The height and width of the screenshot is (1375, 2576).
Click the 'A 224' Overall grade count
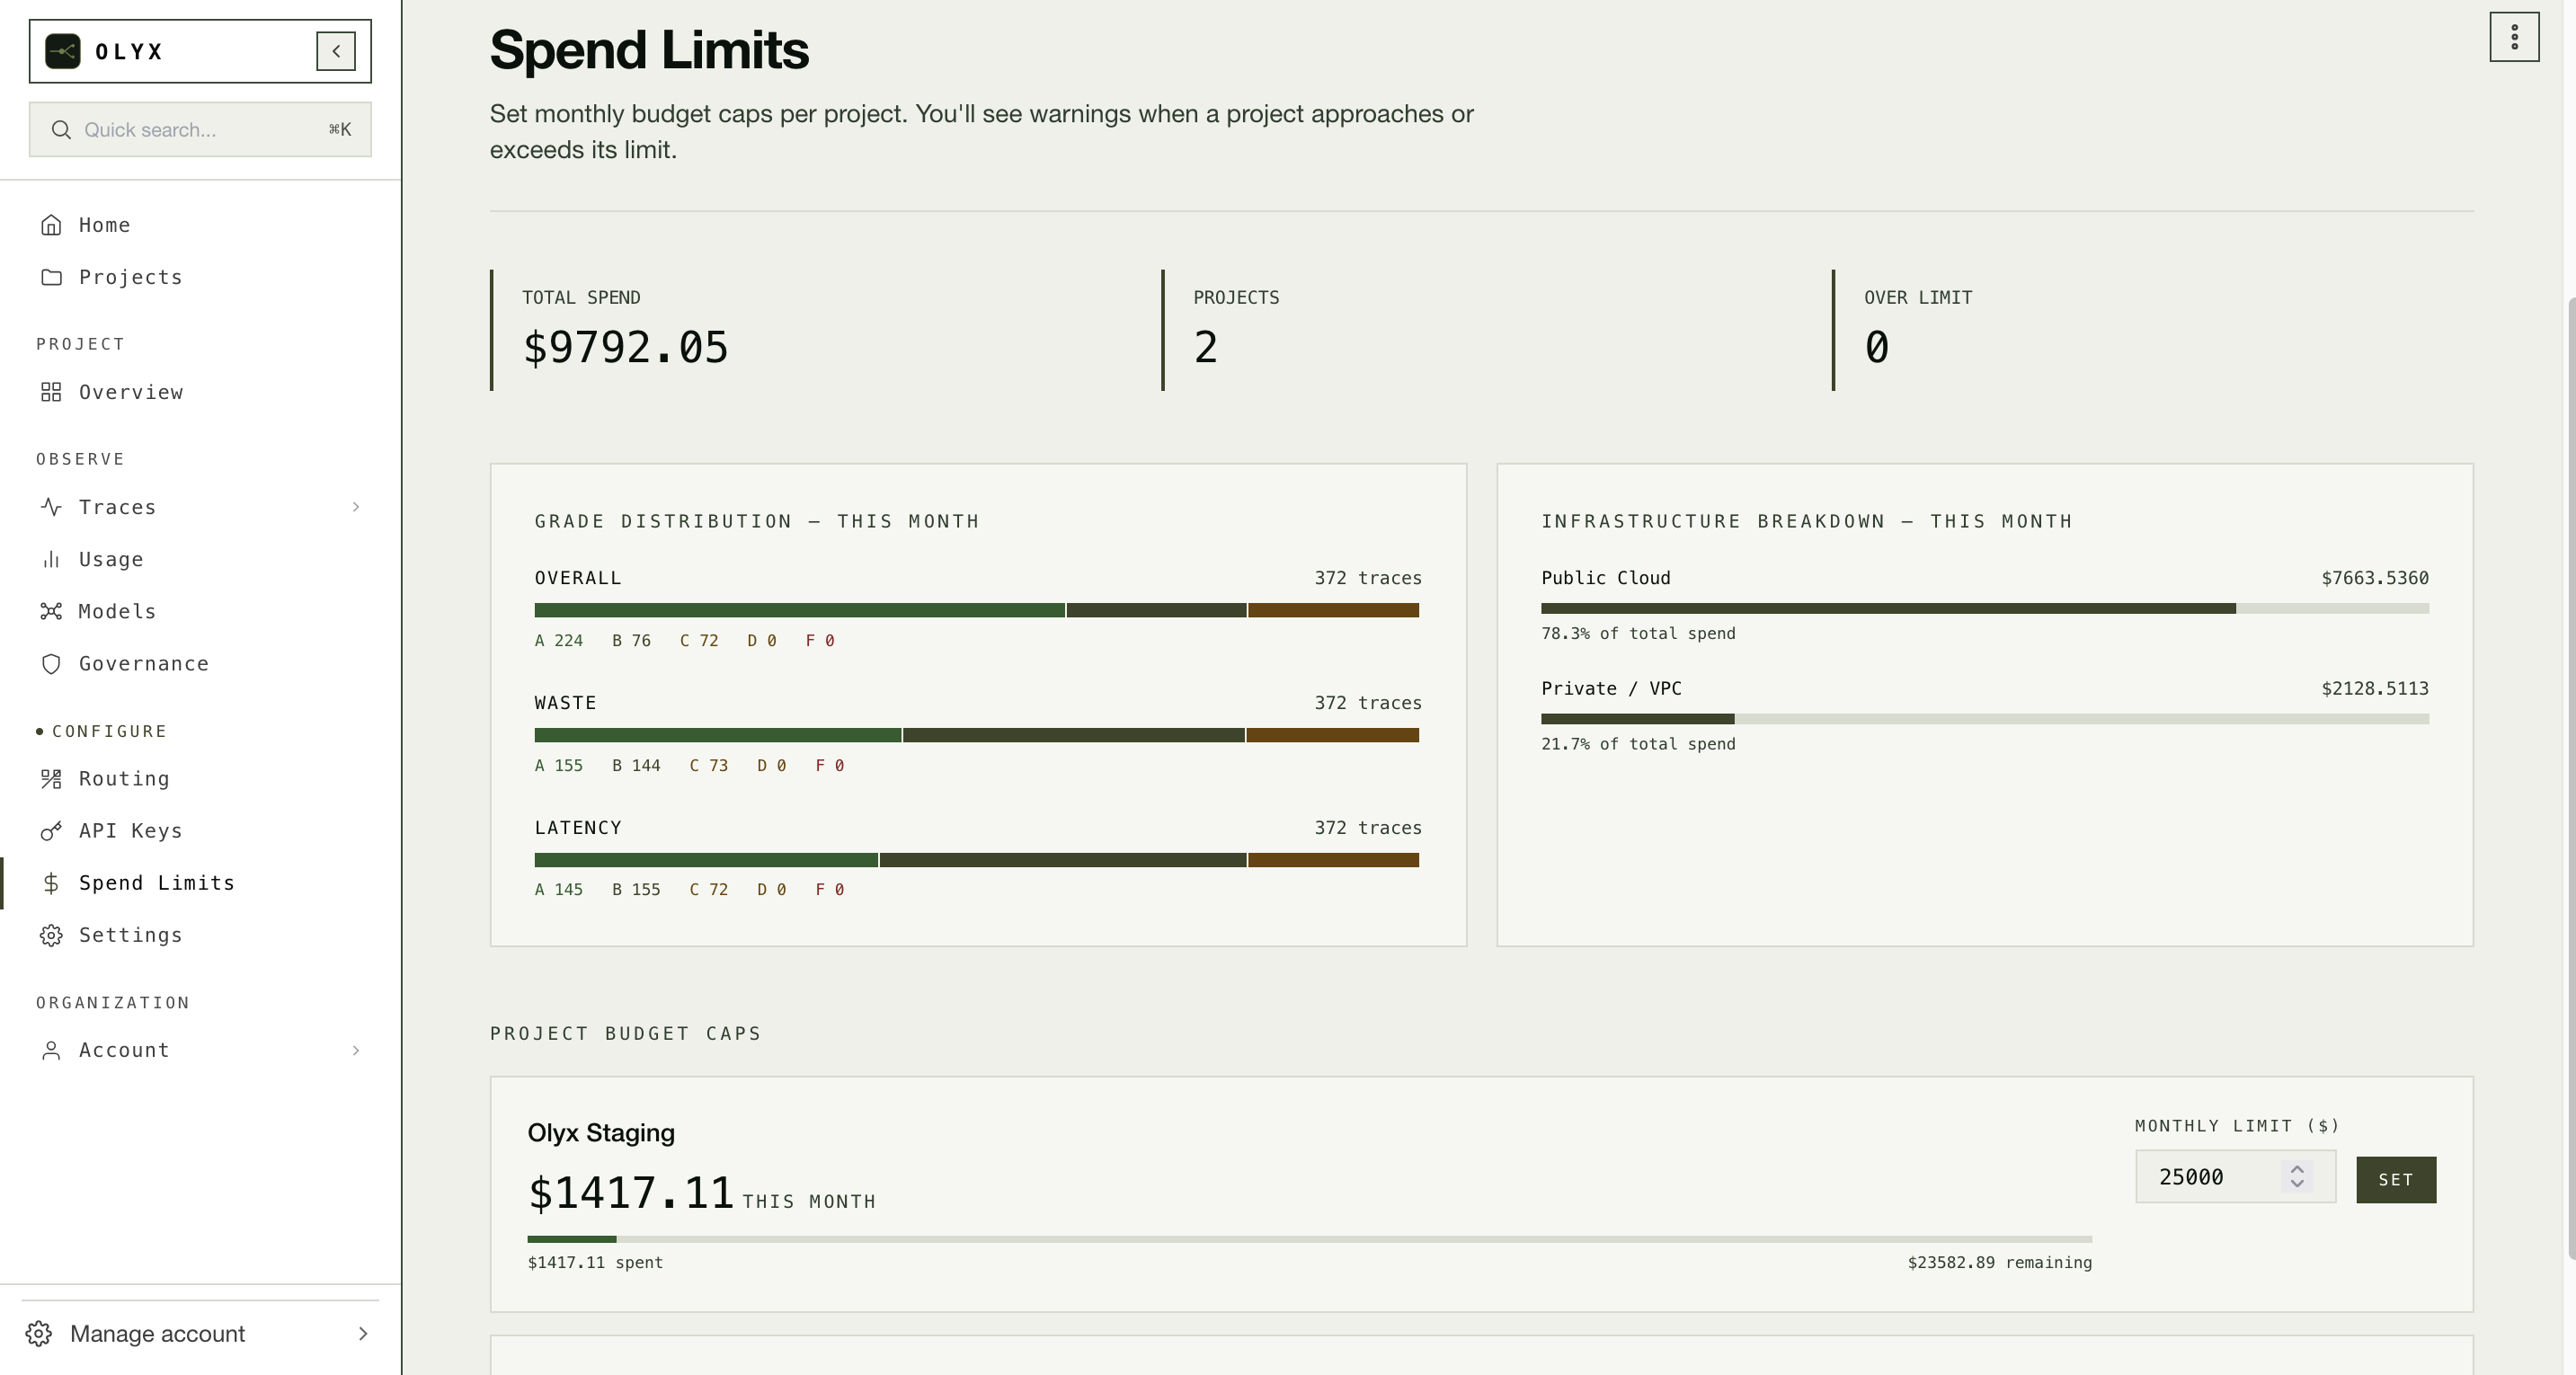(559, 641)
